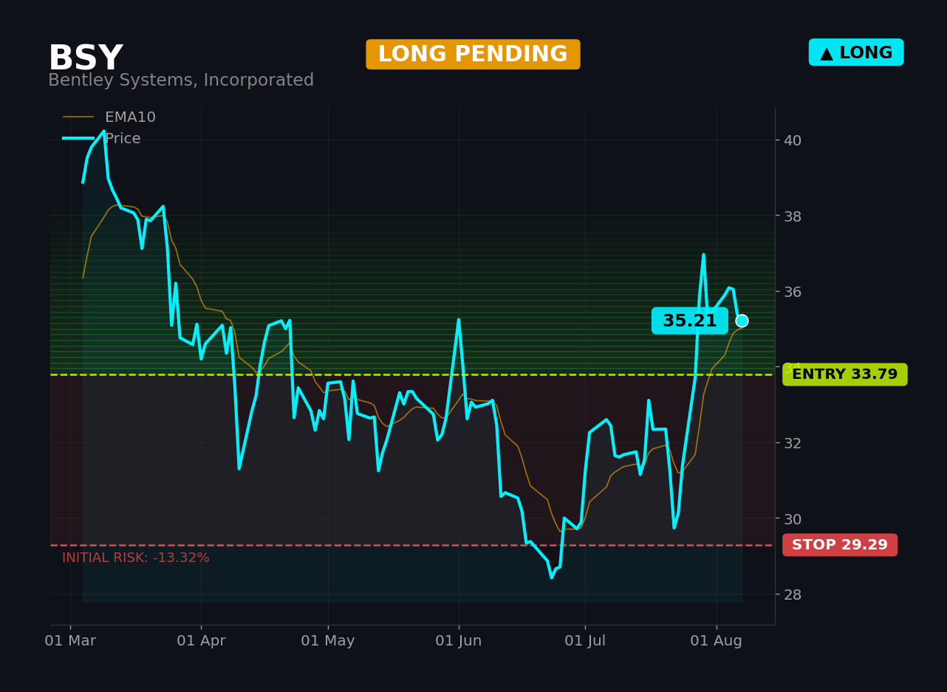Click the STOP 29.29 level tag
The height and width of the screenshot is (692, 947).
coord(840,545)
